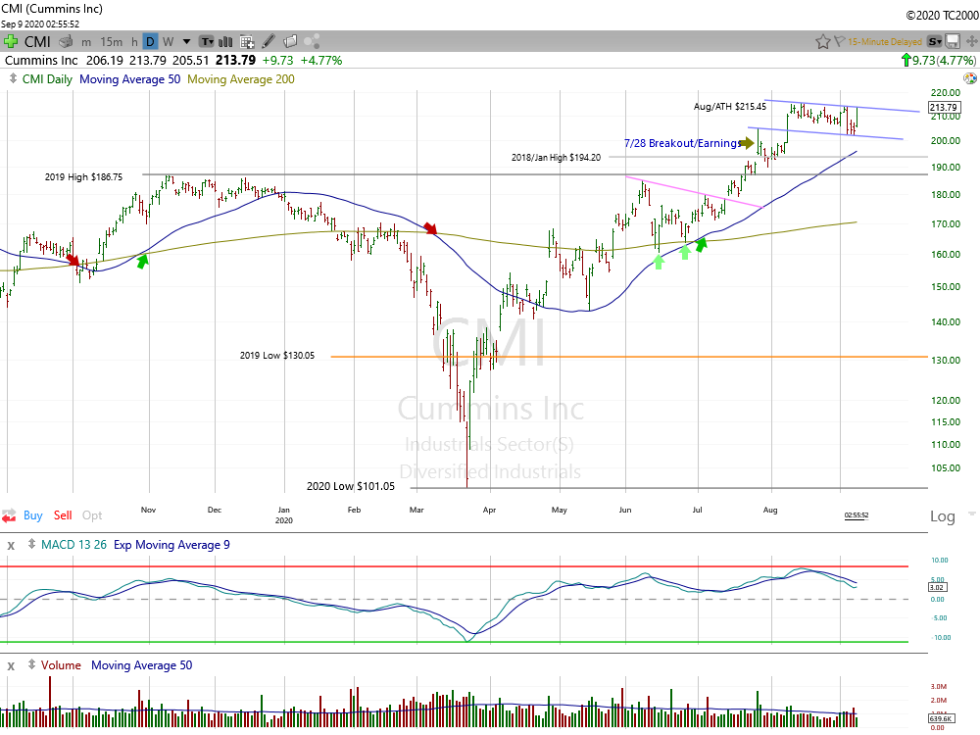This screenshot has width=980, height=735.
Task: Click the star favorite icon
Action: point(823,41)
